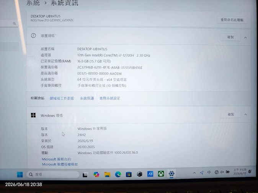Select install date 2026/6/19
Screen dimensions: 258x193
(85, 141)
